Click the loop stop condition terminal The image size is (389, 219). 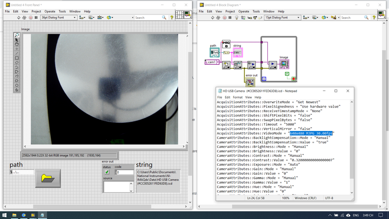pos(294,79)
